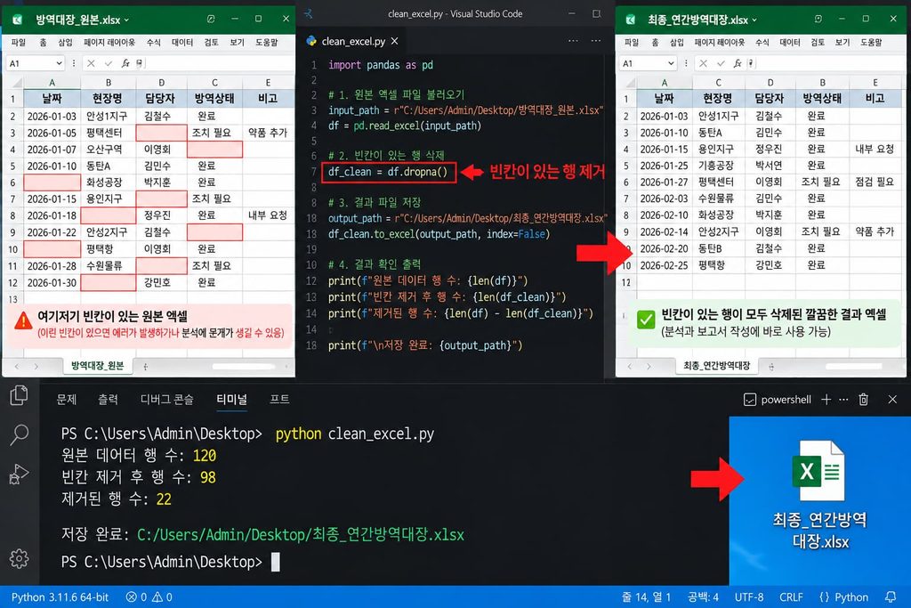Switch to the 출력 panel tab
The height and width of the screenshot is (608, 911).
point(108,400)
